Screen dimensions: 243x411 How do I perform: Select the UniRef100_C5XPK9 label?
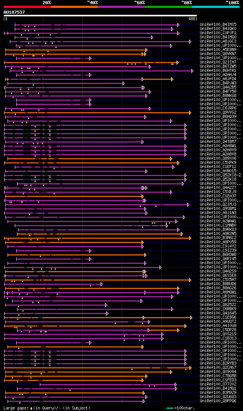(218, 163)
